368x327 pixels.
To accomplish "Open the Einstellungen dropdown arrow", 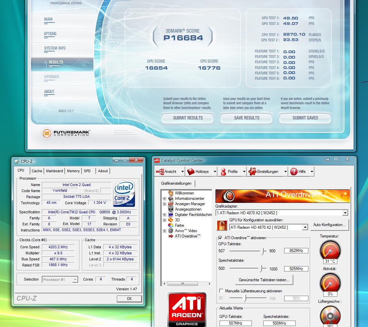I will click(286, 172).
